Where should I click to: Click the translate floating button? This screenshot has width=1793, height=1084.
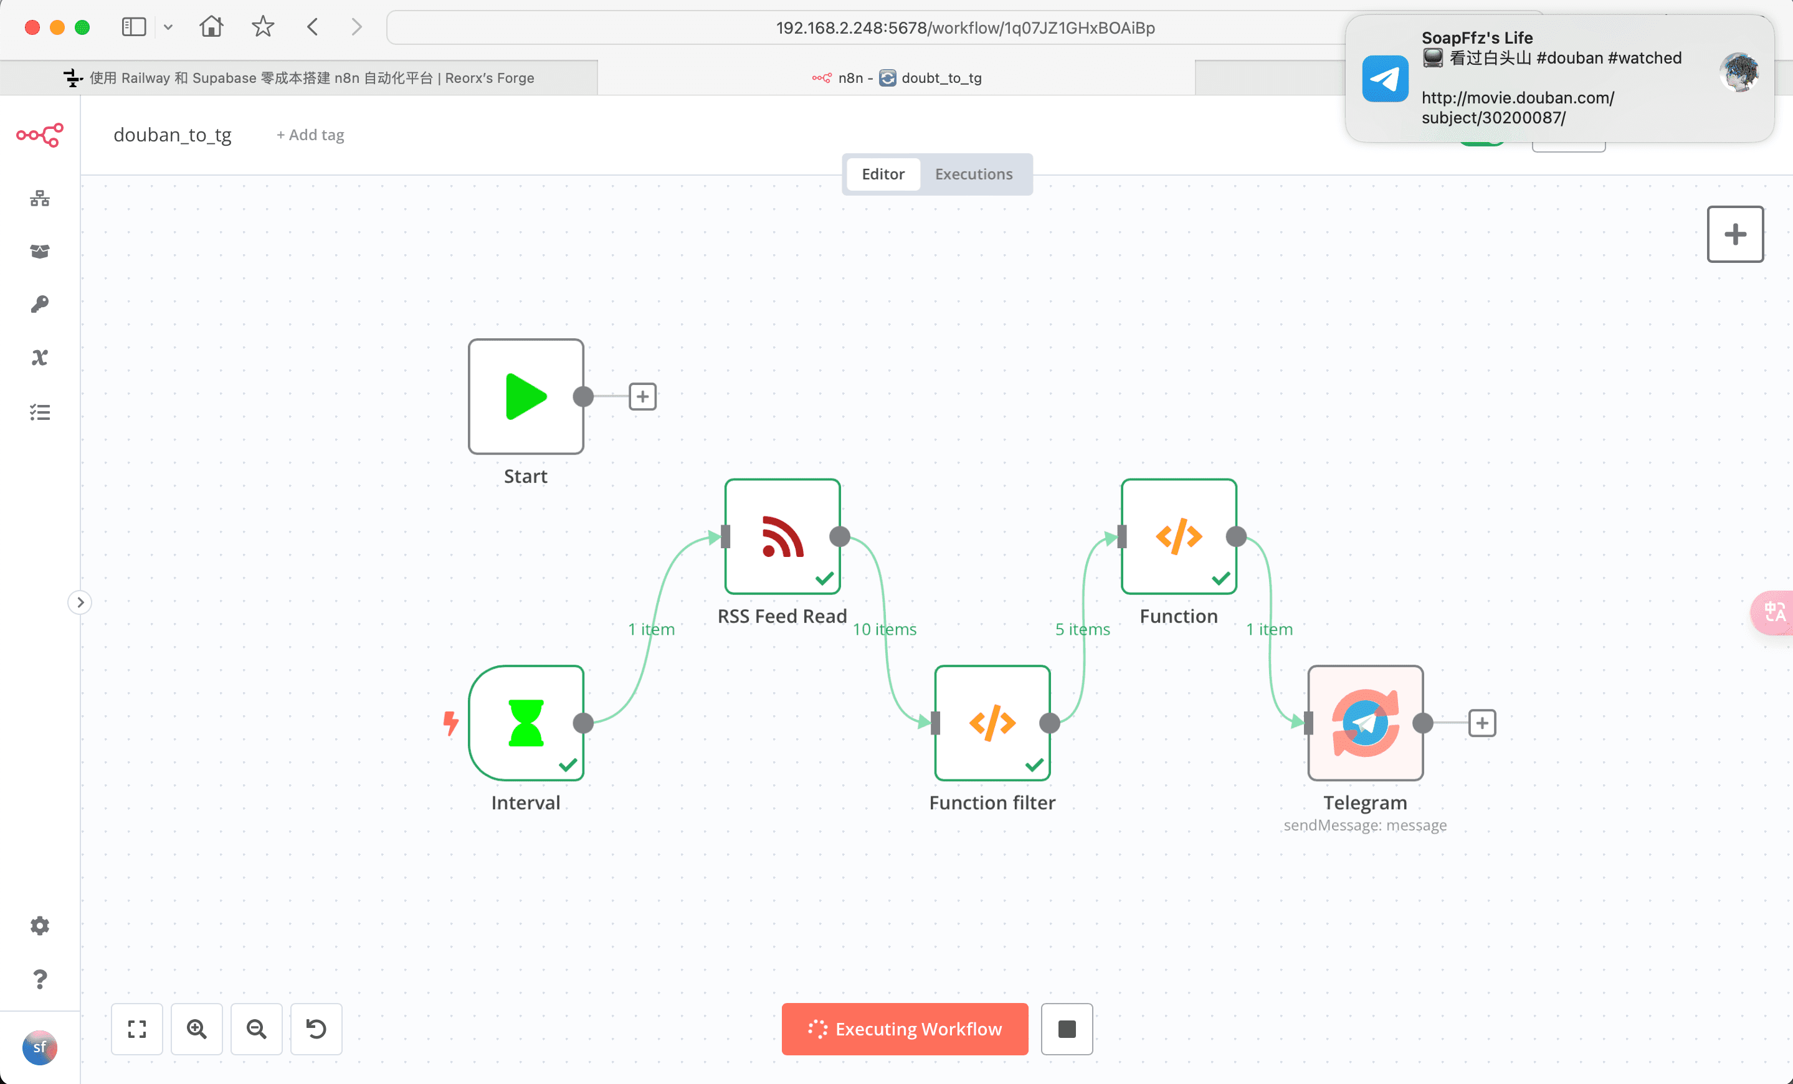(1773, 612)
